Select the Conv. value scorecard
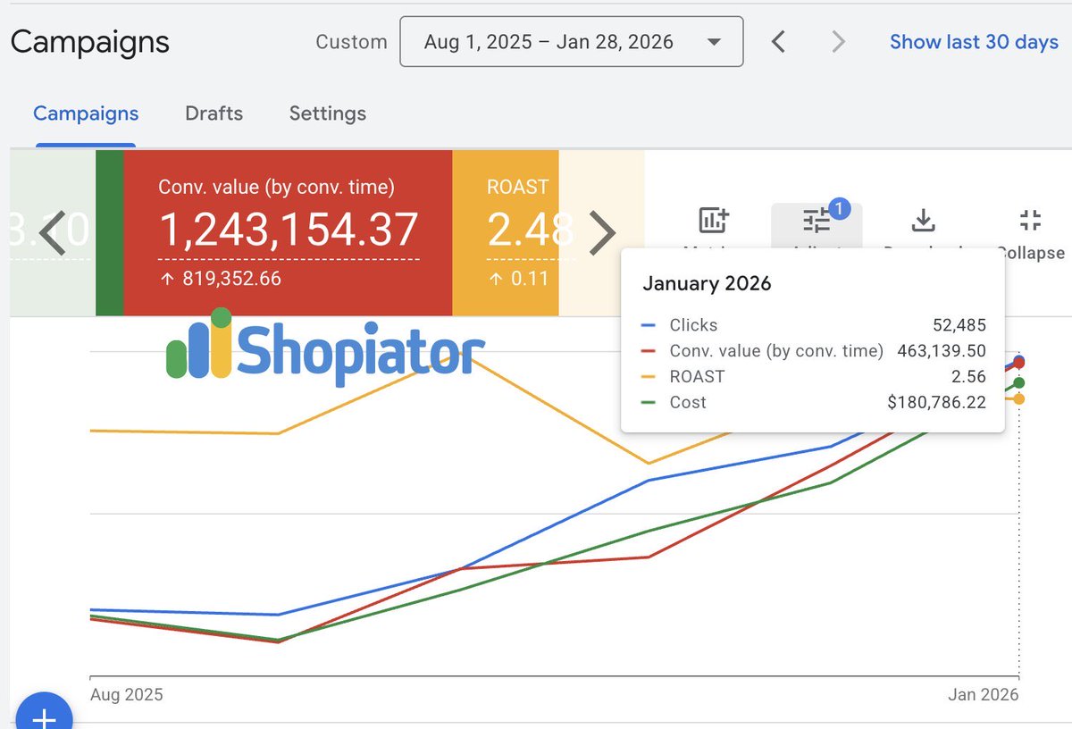Screen dimensions: 1072x729 point(288,230)
